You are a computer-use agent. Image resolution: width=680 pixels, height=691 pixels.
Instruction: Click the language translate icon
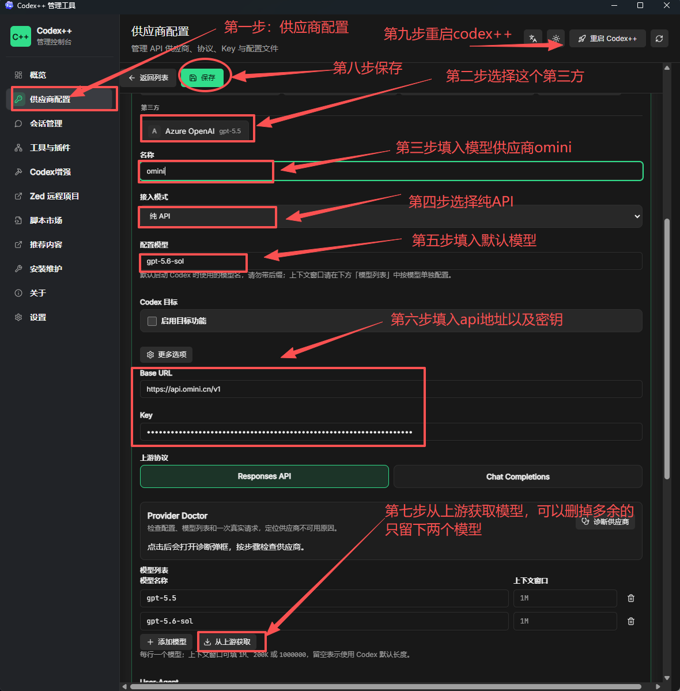(533, 38)
